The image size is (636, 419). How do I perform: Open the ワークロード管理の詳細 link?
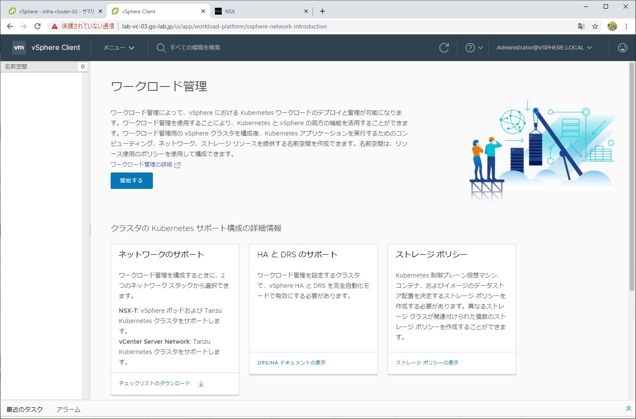141,165
